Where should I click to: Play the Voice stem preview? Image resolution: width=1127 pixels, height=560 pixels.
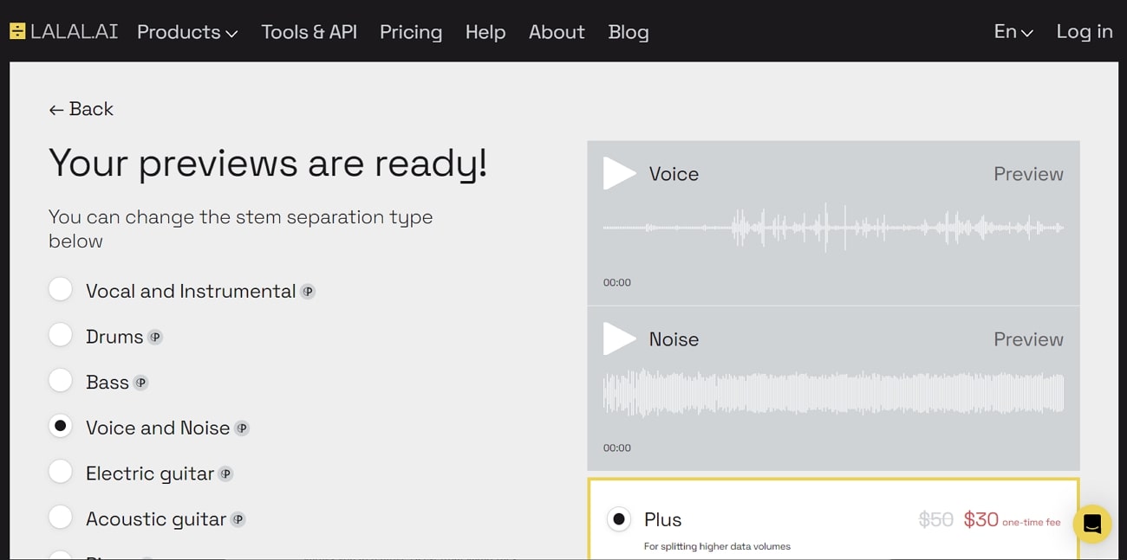[x=619, y=174]
